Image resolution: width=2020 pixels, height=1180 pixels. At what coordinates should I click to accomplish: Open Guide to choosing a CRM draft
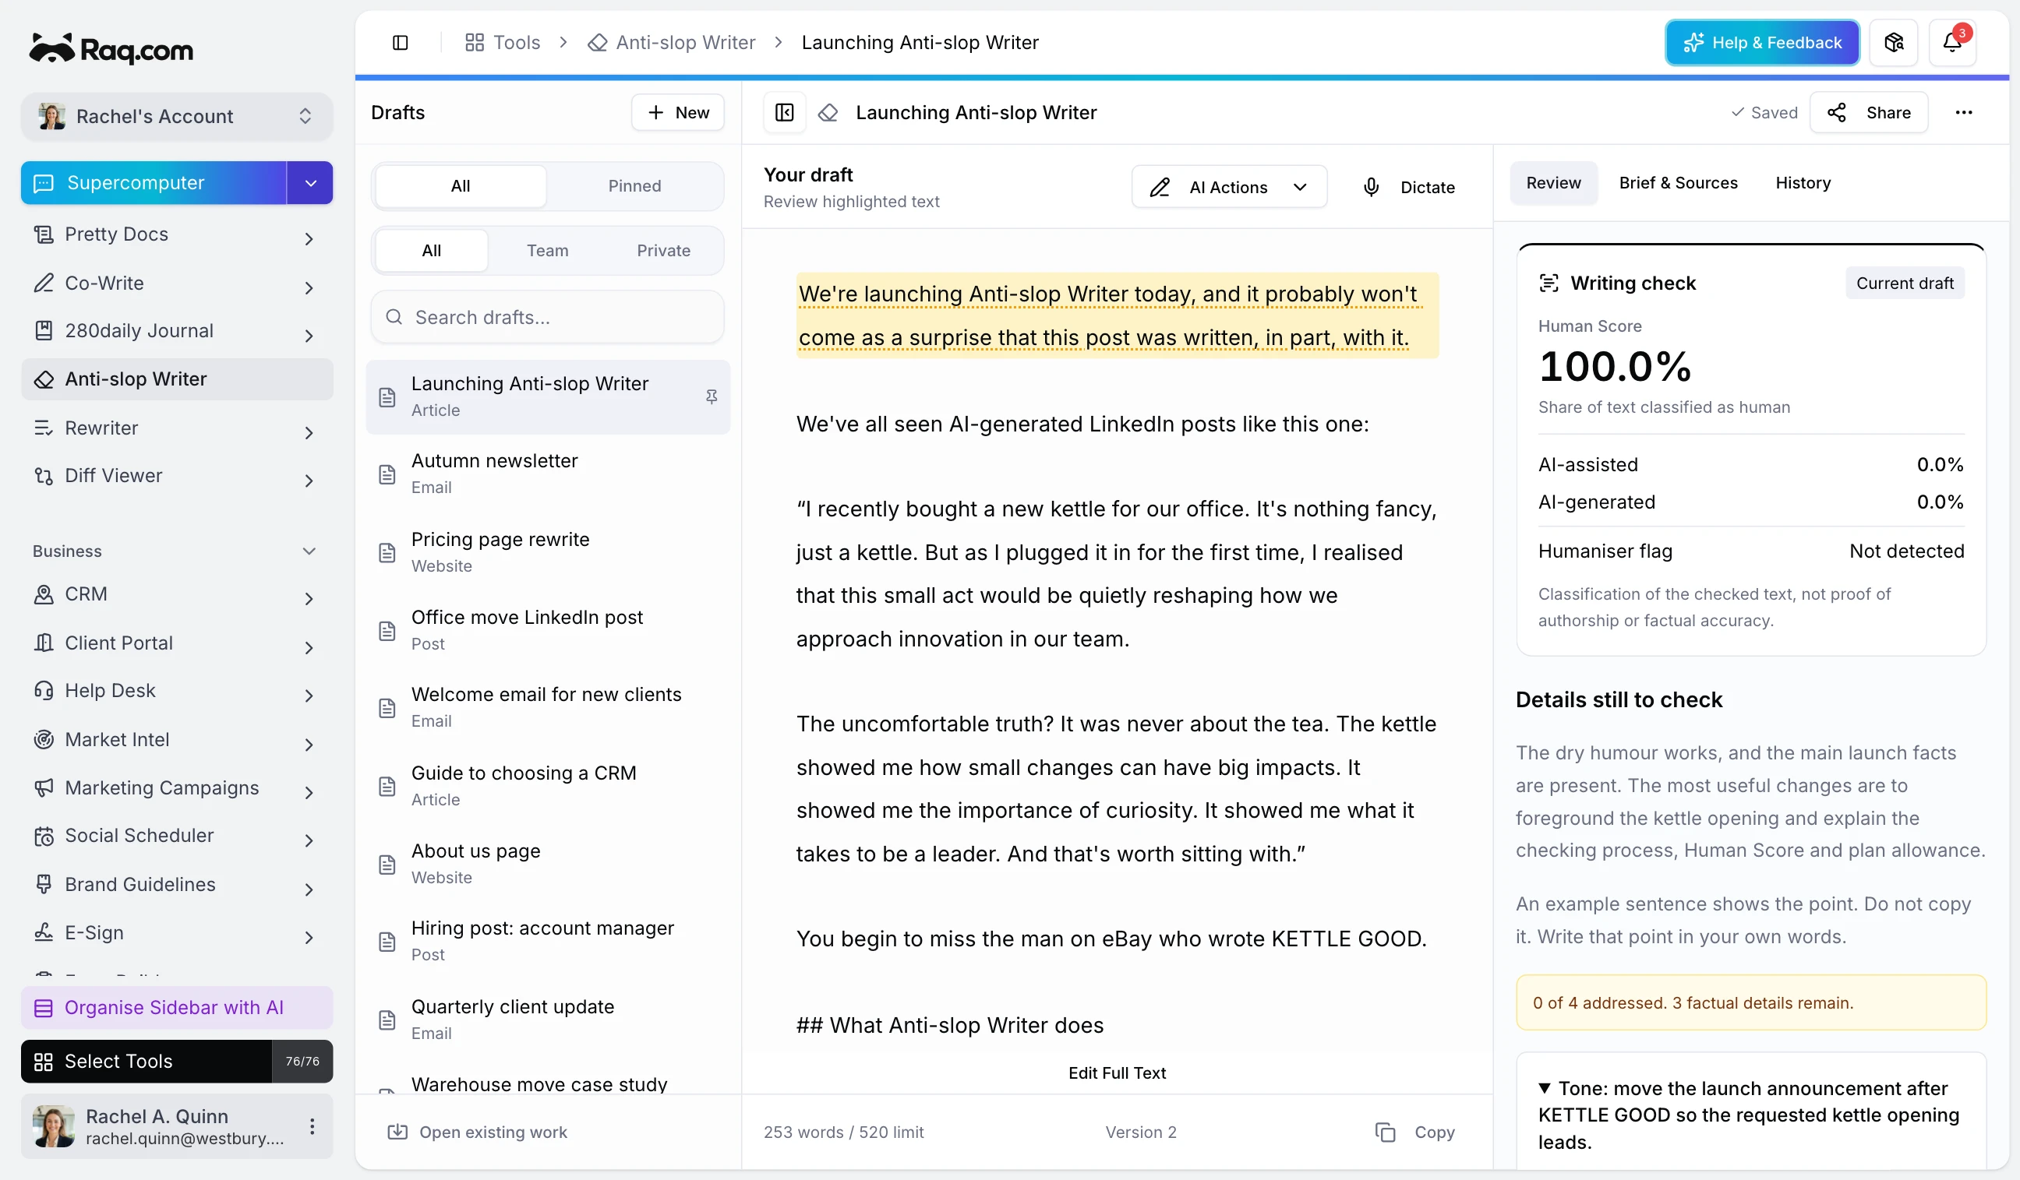[x=548, y=786]
